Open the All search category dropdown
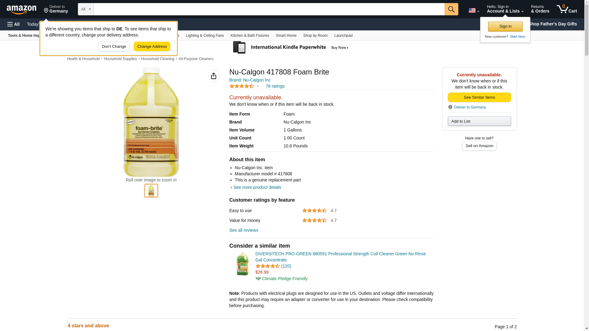 click(x=86, y=9)
